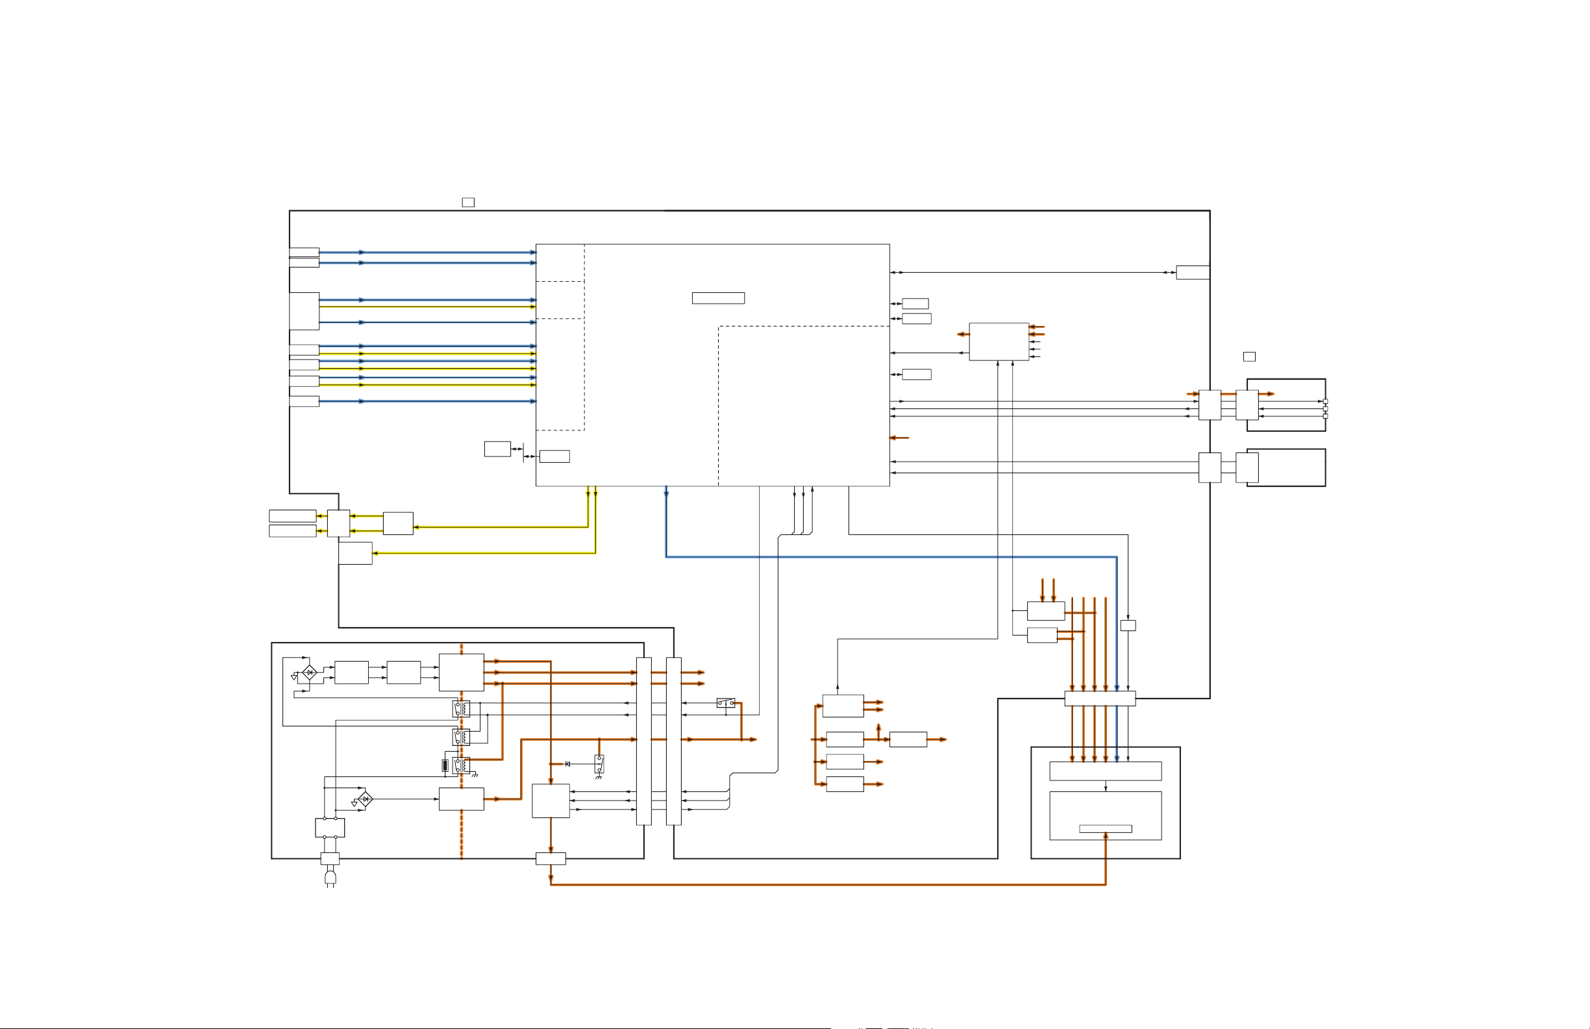Click the mains inlet box above the power plug

330,859
